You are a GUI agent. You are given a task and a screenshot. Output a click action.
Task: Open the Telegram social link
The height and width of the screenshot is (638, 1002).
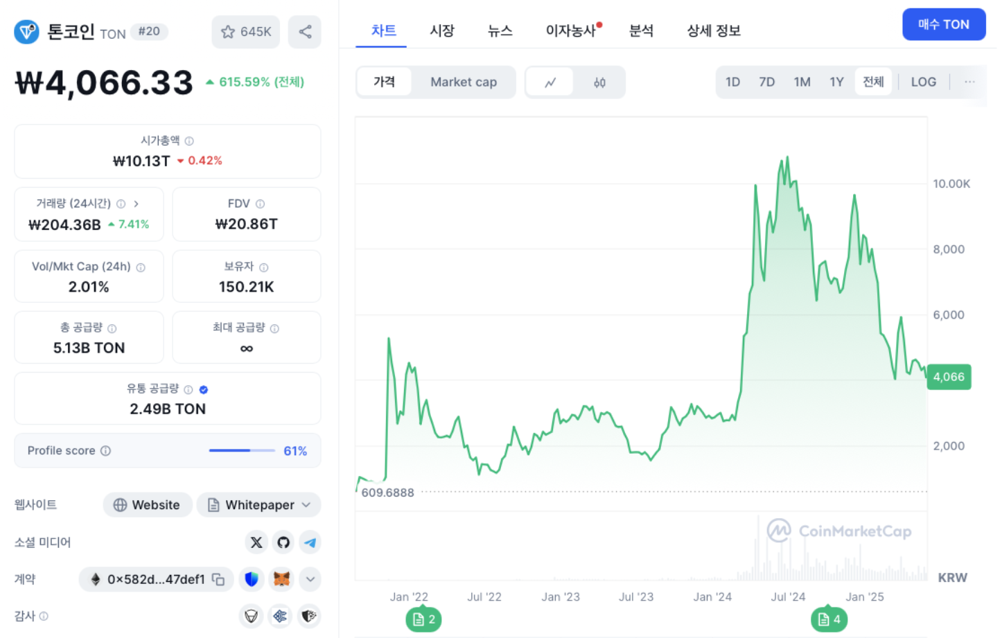pos(310,542)
